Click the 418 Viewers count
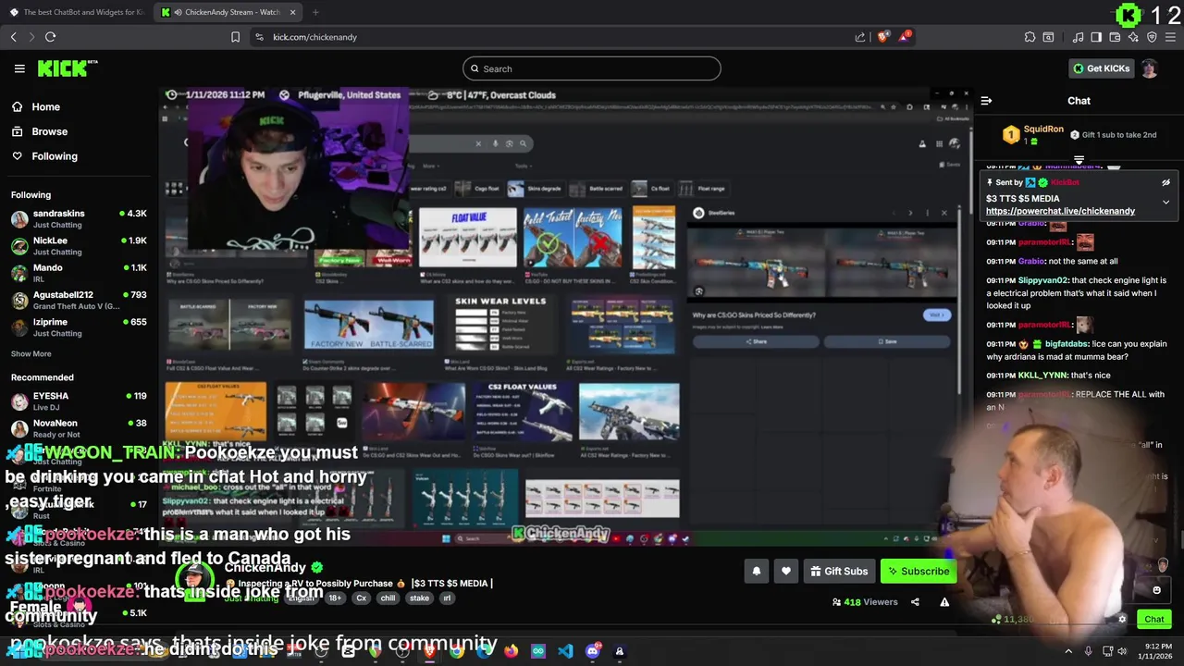 coord(865,602)
